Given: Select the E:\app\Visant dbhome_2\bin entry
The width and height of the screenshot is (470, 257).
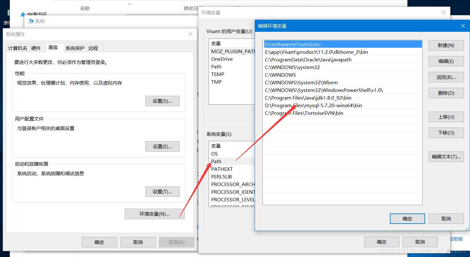Looking at the screenshot, I should coord(342,52).
